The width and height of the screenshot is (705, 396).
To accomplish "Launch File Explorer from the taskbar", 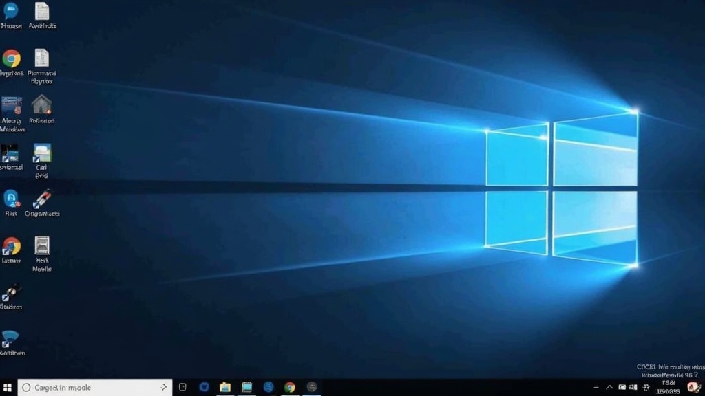I will 224,387.
